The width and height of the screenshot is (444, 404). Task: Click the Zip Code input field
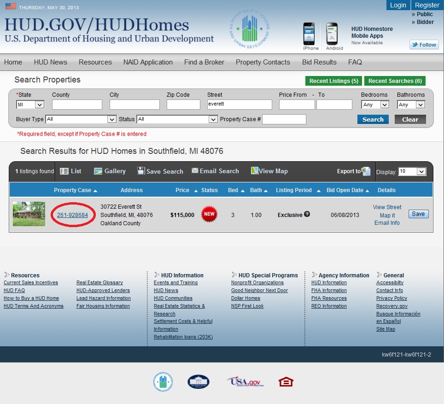183,105
